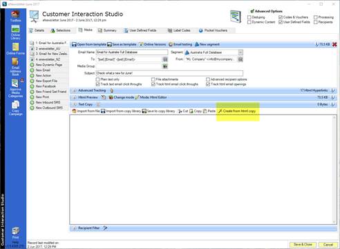The image size is (340, 249).
Task: Toggle Codes & Vouchers checkbox
Action: tap(281, 17)
